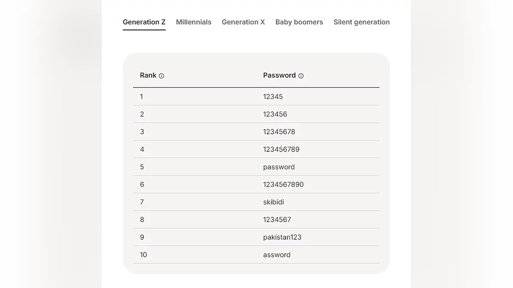The width and height of the screenshot is (513, 288).
Task: Click the 1234567890 password entry
Action: (x=283, y=184)
